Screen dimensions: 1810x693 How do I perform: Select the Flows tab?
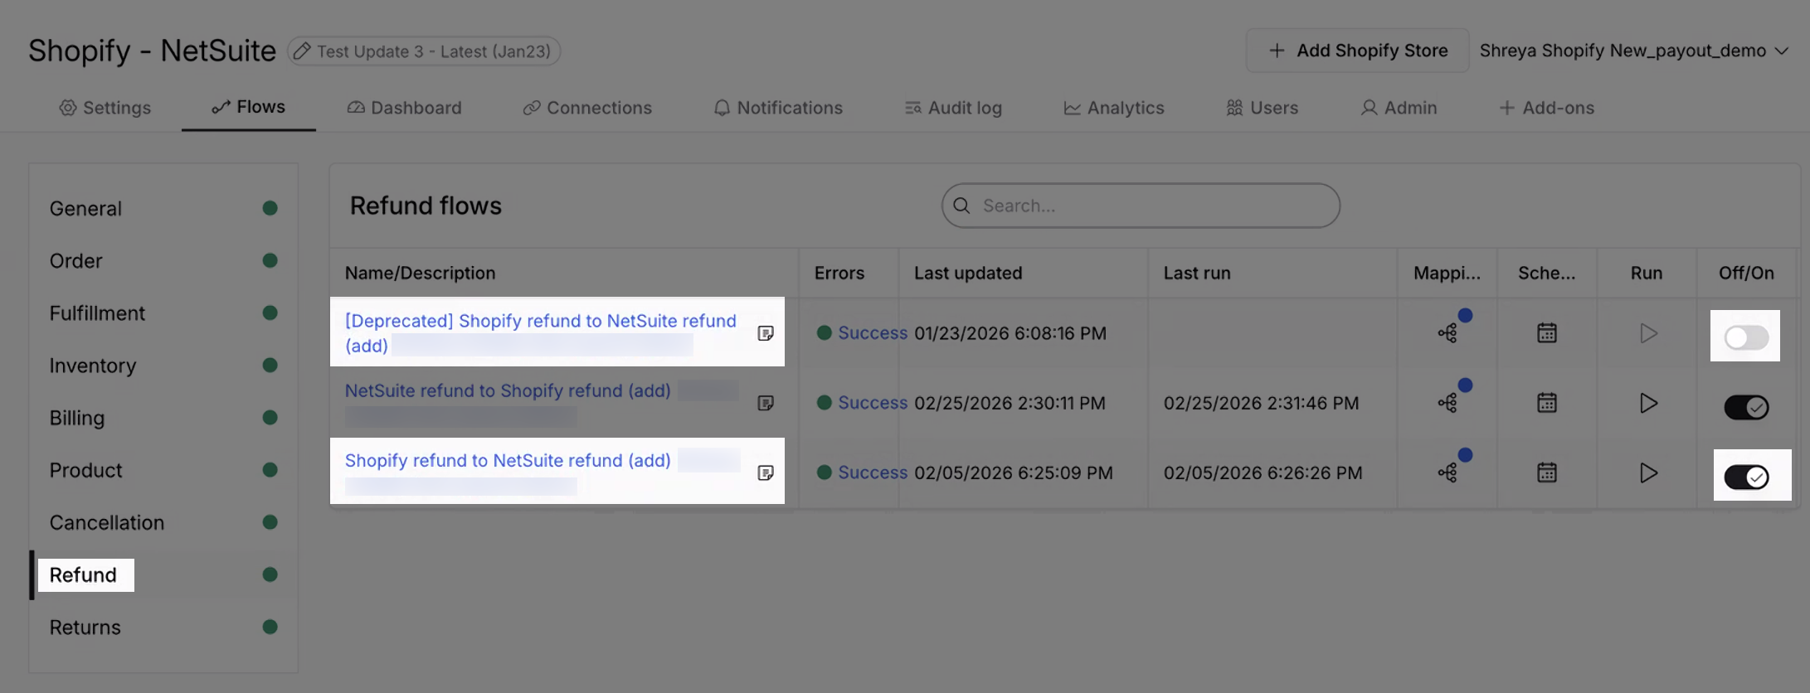[x=249, y=107]
